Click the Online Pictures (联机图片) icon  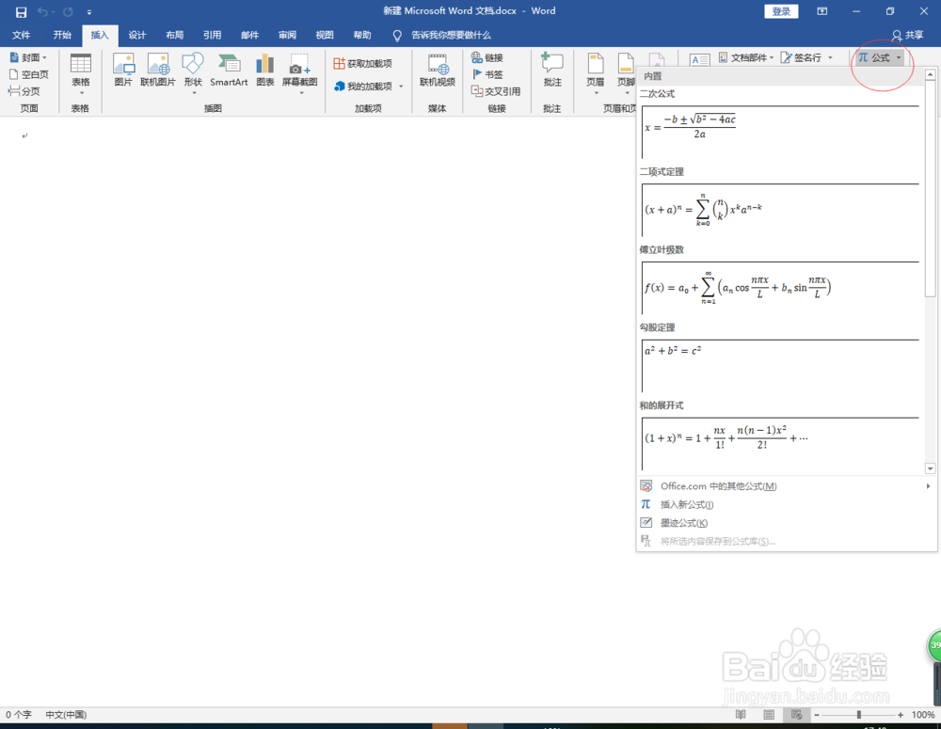(158, 71)
